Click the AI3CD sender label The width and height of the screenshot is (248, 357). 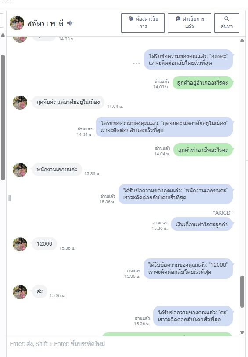(223, 213)
